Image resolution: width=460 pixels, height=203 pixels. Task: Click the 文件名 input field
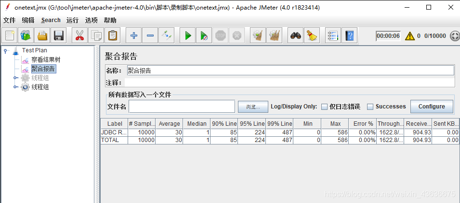[x=182, y=107]
